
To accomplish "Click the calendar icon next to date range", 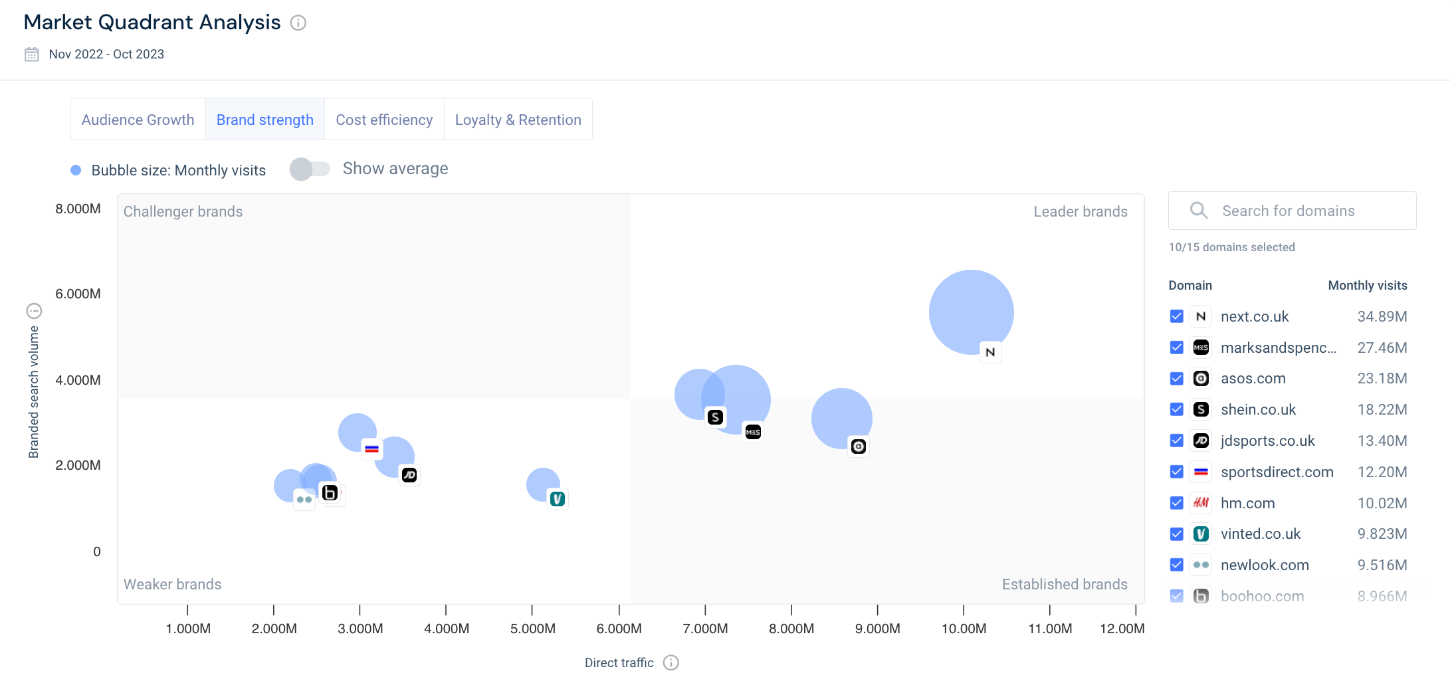I will (x=32, y=54).
